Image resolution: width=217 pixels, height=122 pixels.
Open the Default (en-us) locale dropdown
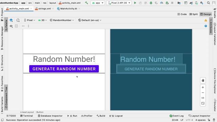[90, 20]
